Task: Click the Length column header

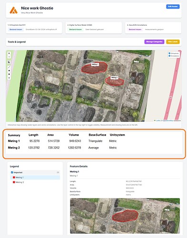Action: point(33,135)
